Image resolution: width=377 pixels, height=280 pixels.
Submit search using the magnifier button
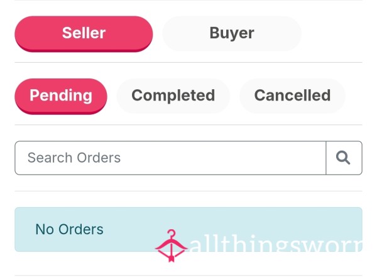point(344,158)
